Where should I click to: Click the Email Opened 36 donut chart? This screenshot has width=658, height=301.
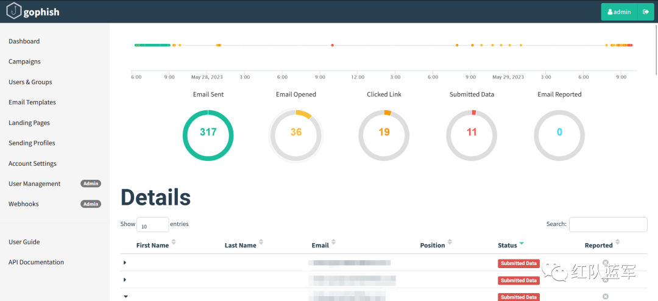296,135
